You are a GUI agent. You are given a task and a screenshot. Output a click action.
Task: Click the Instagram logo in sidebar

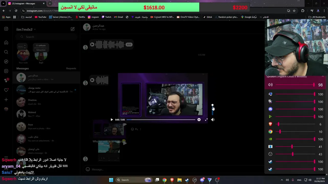pyautogui.click(x=6, y=29)
